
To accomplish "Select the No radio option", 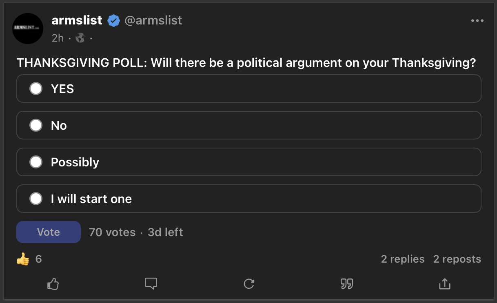I will (36, 125).
